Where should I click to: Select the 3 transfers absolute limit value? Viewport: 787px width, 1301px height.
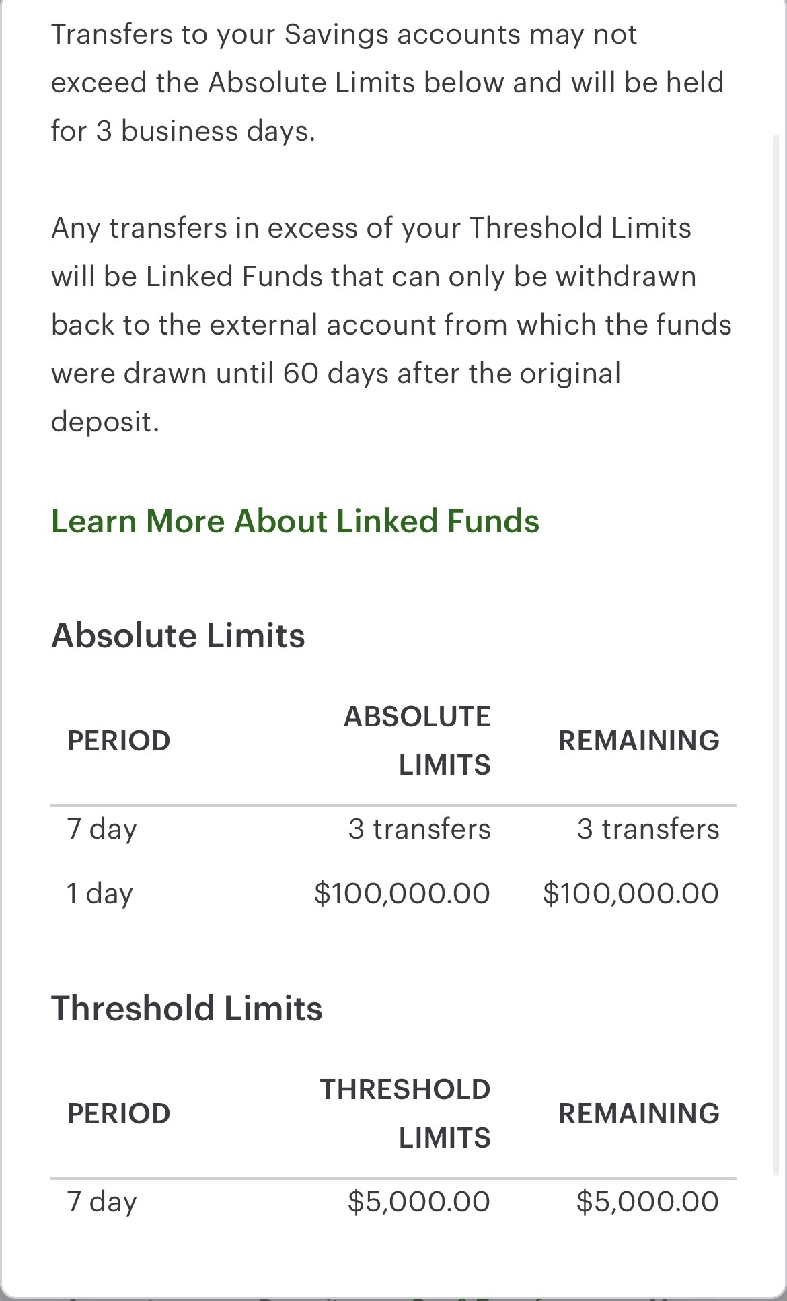pyautogui.click(x=419, y=829)
